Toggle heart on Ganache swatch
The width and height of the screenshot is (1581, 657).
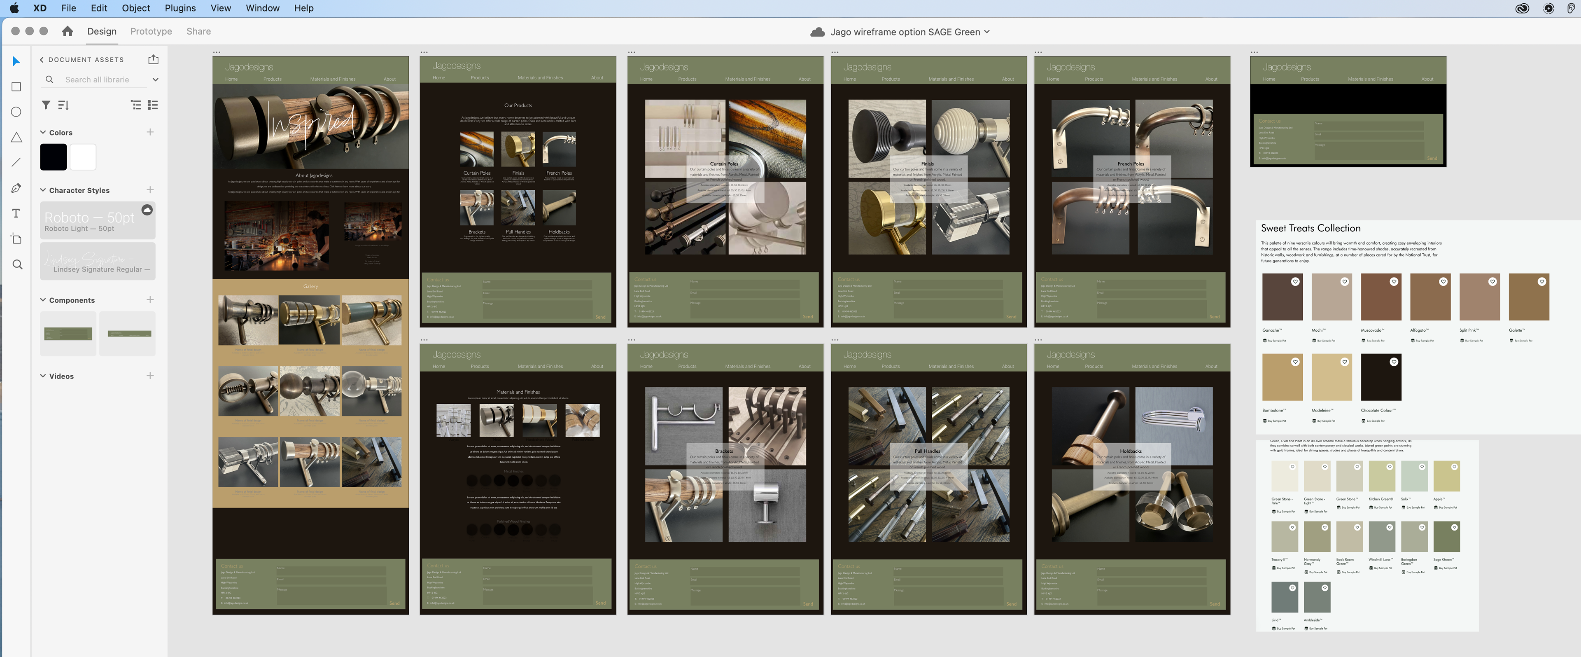coord(1295,282)
